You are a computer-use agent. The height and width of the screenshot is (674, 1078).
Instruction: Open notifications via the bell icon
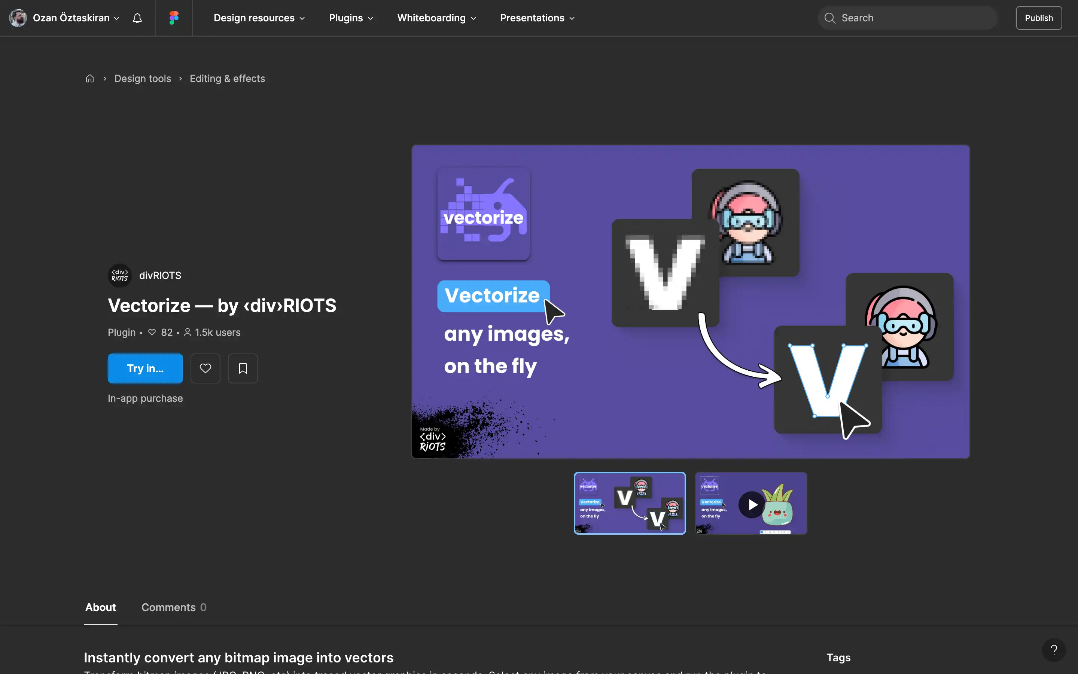pos(137,18)
